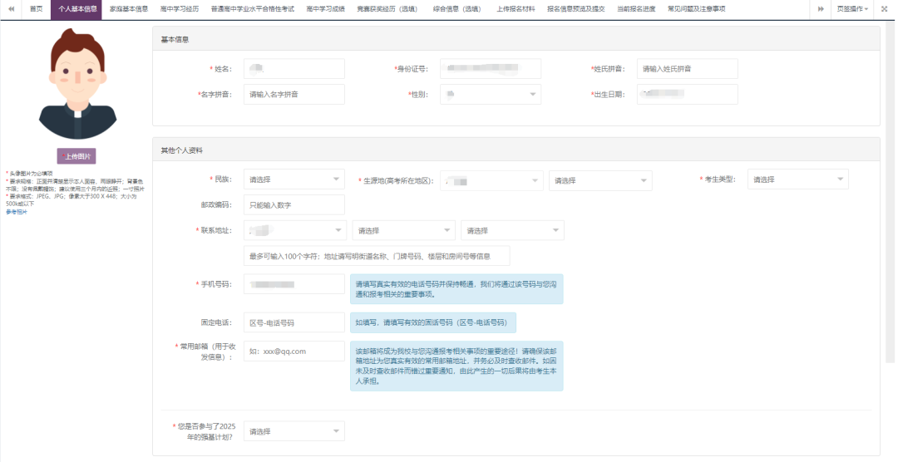Switch to the 高中学习成绩 tab
The height and width of the screenshot is (462, 898).
pos(325,9)
